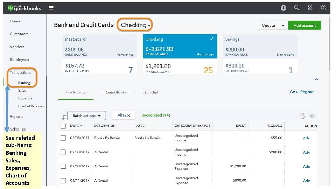Image resolution: width=336 pixels, height=189 pixels.
Task: Toggle the hamburger navigation menu
Action: coord(51,8)
